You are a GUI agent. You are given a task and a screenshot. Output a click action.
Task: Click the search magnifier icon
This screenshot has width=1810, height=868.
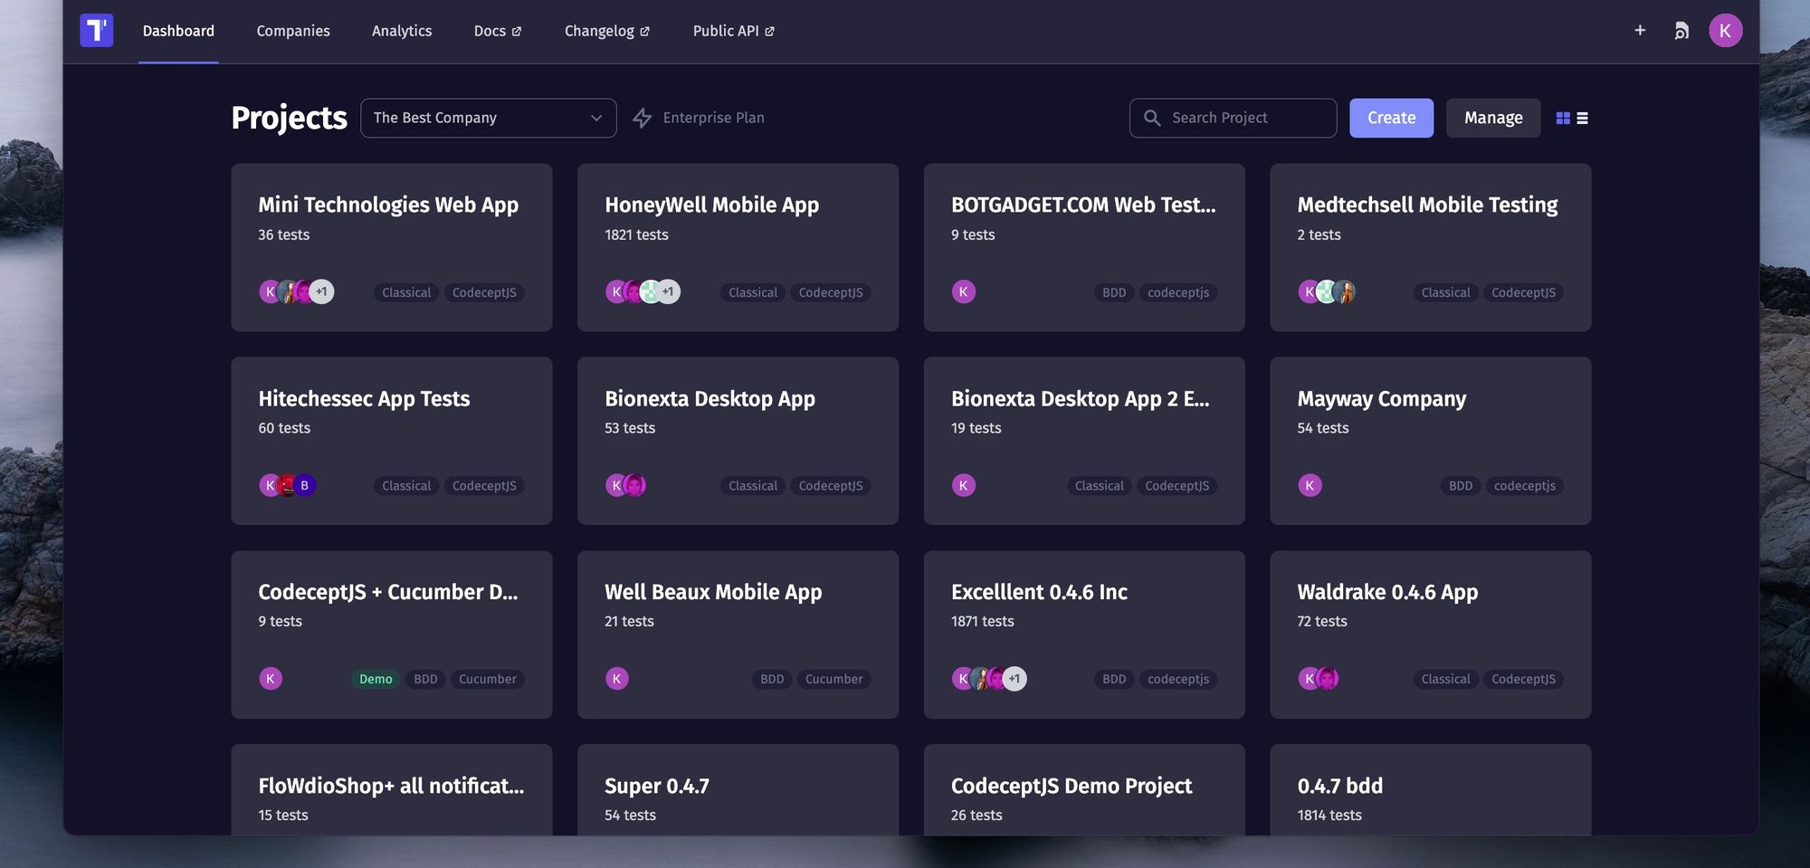click(1152, 118)
